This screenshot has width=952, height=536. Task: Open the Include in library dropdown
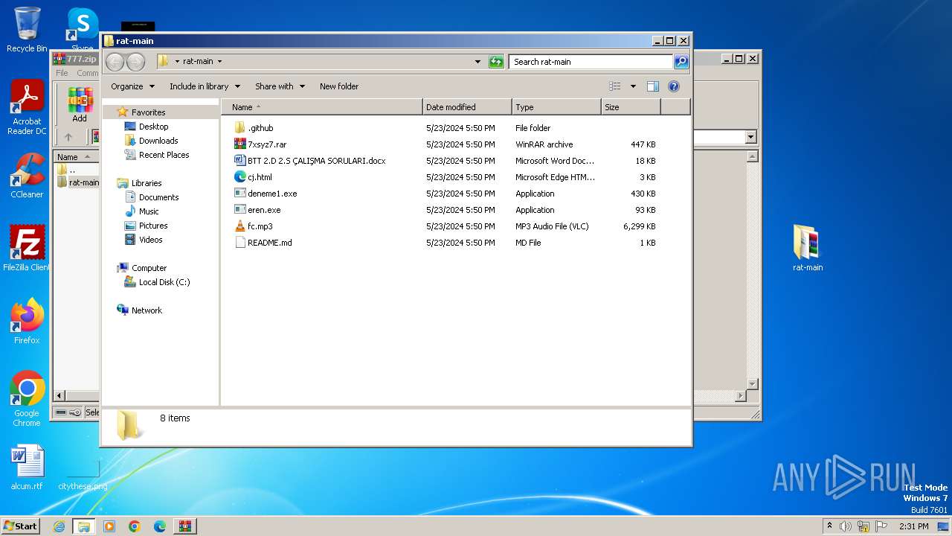pyautogui.click(x=205, y=86)
